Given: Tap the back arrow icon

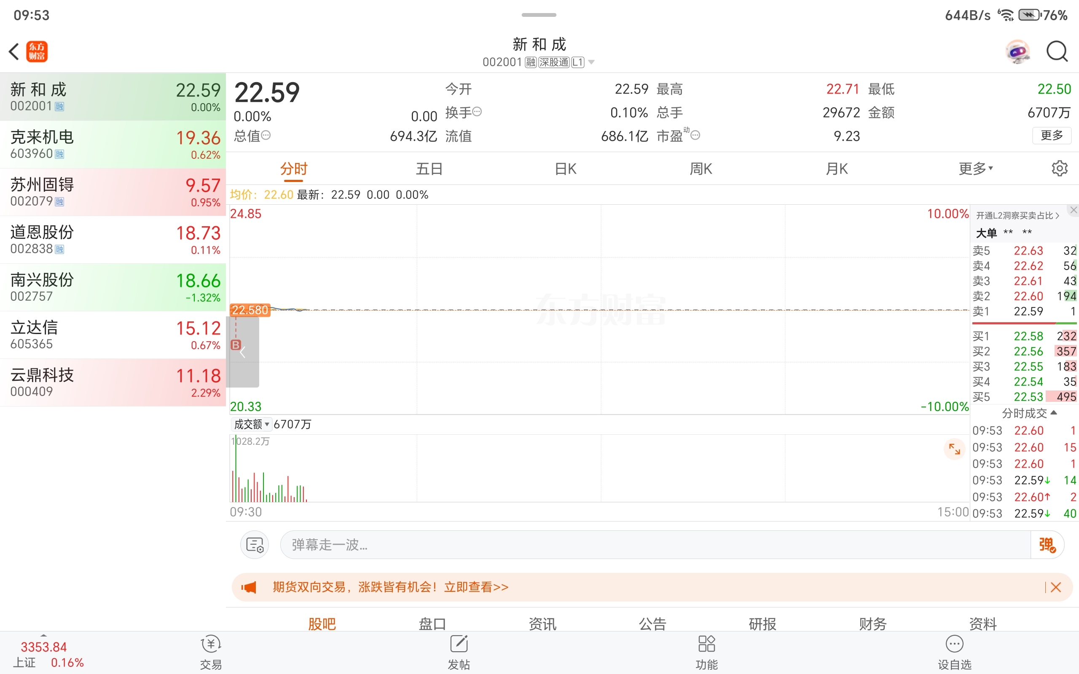Looking at the screenshot, I should coord(14,52).
